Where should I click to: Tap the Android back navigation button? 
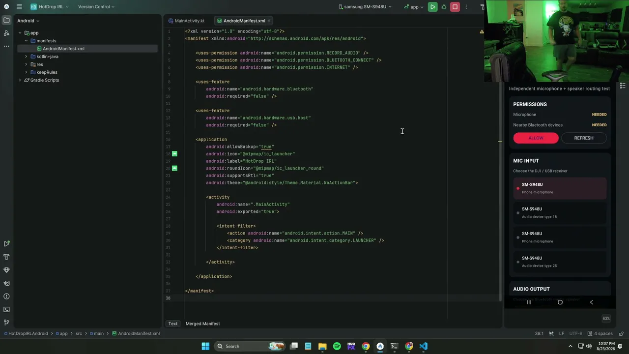pos(591,302)
